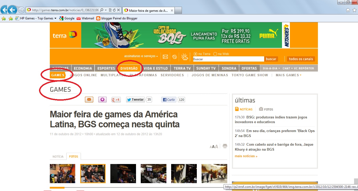
Task: Open the blogger Painel do Blogger bookmark
Action: (x=117, y=18)
